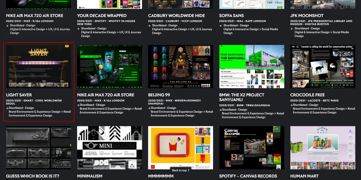Select the 'Lacoste - BETC Paris' credit line
361x180 pixels.
coord(314,101)
